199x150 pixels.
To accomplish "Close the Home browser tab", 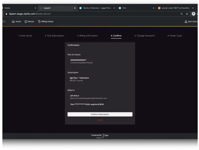I will (x=35, y=8).
